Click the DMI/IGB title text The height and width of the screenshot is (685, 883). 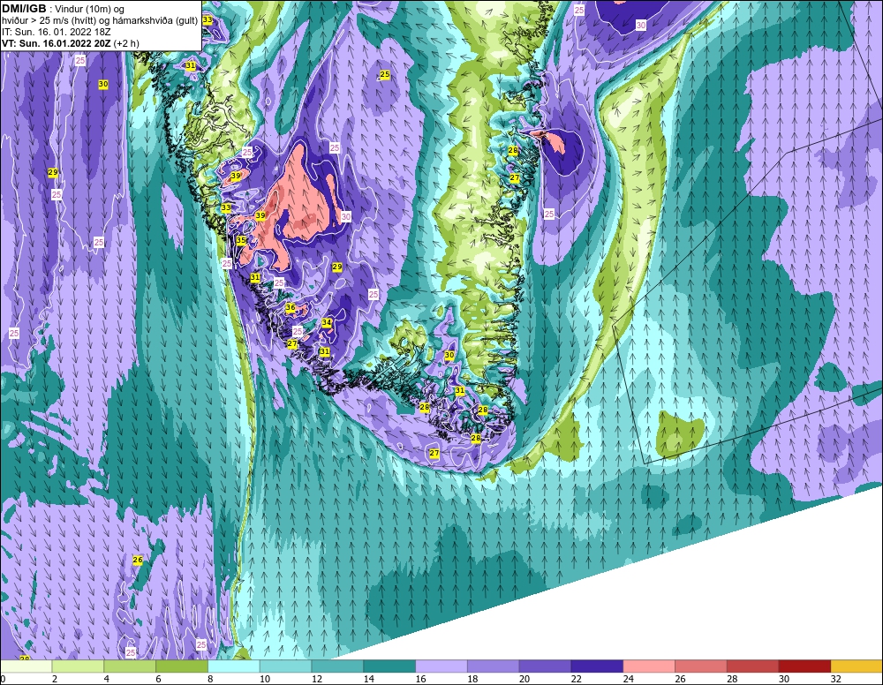pos(24,9)
